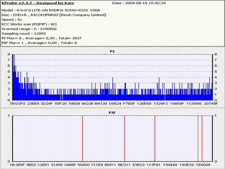
Task: Click the D6624 x-axis label
Action: 115,104
